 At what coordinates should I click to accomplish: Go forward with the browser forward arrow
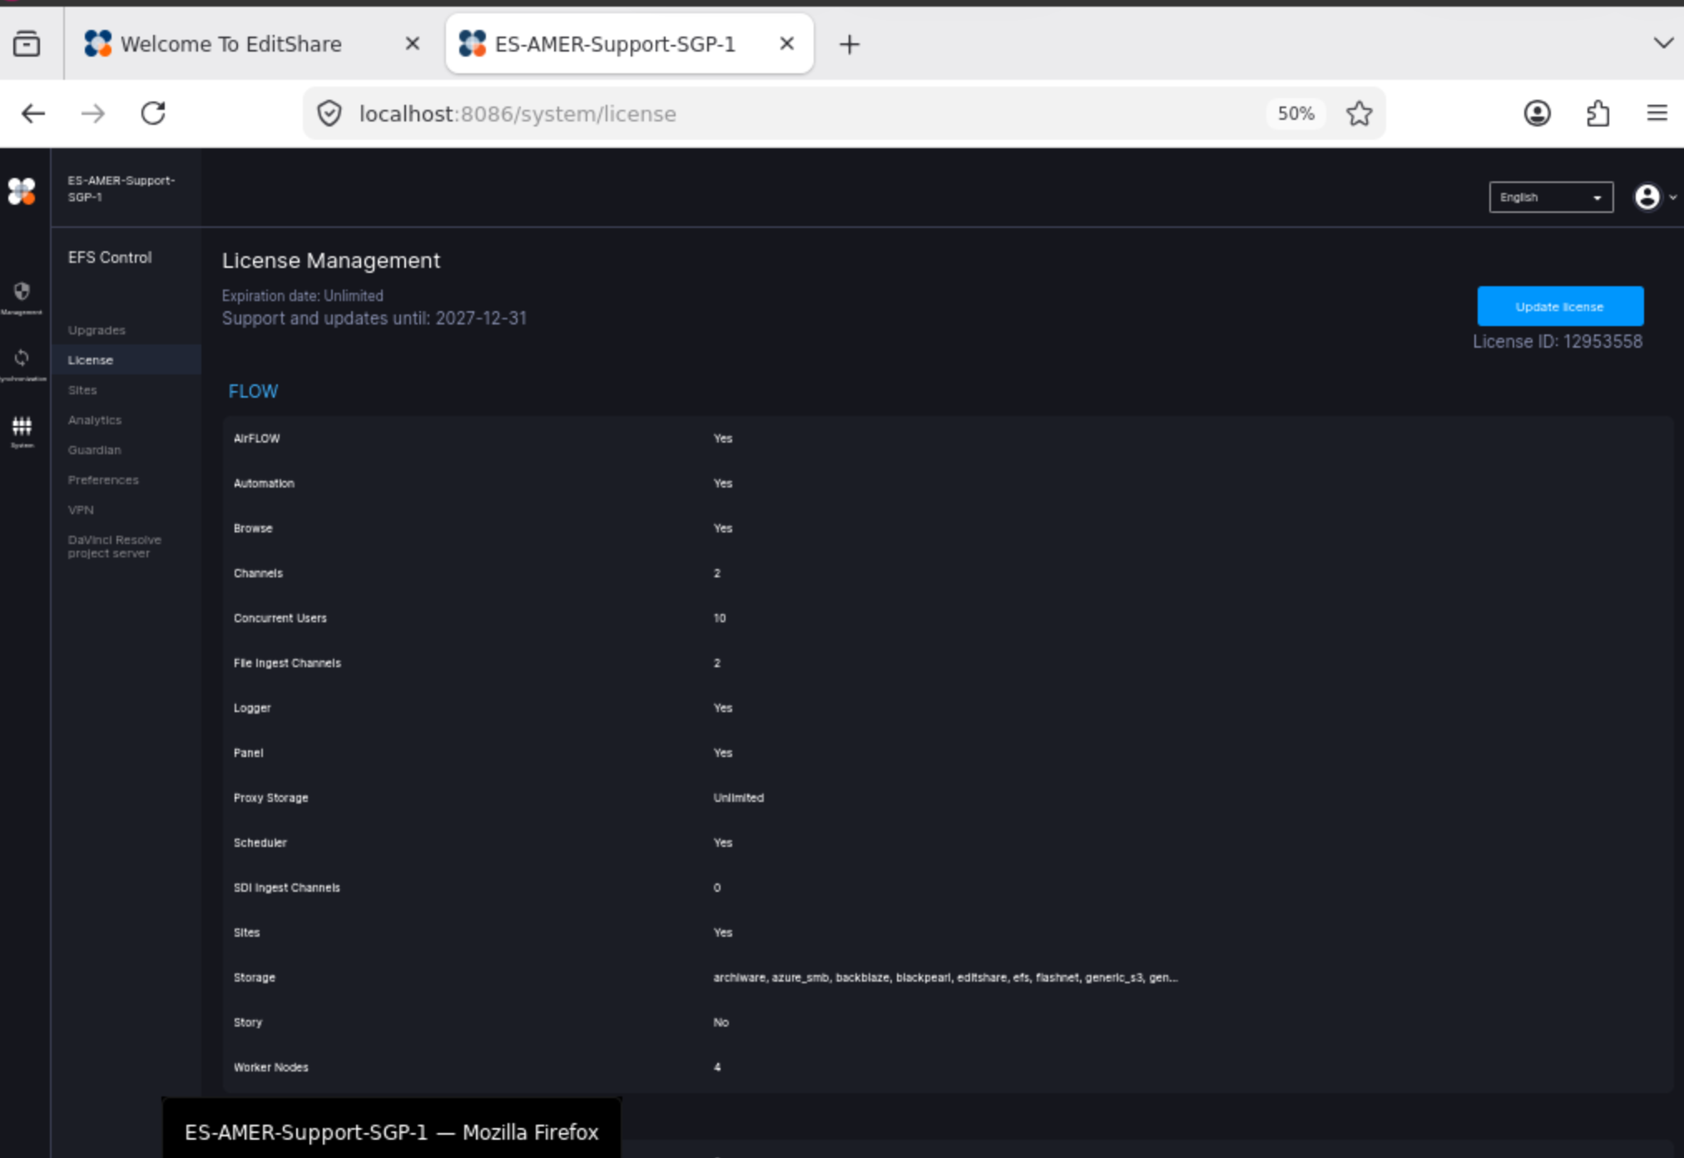(x=93, y=113)
